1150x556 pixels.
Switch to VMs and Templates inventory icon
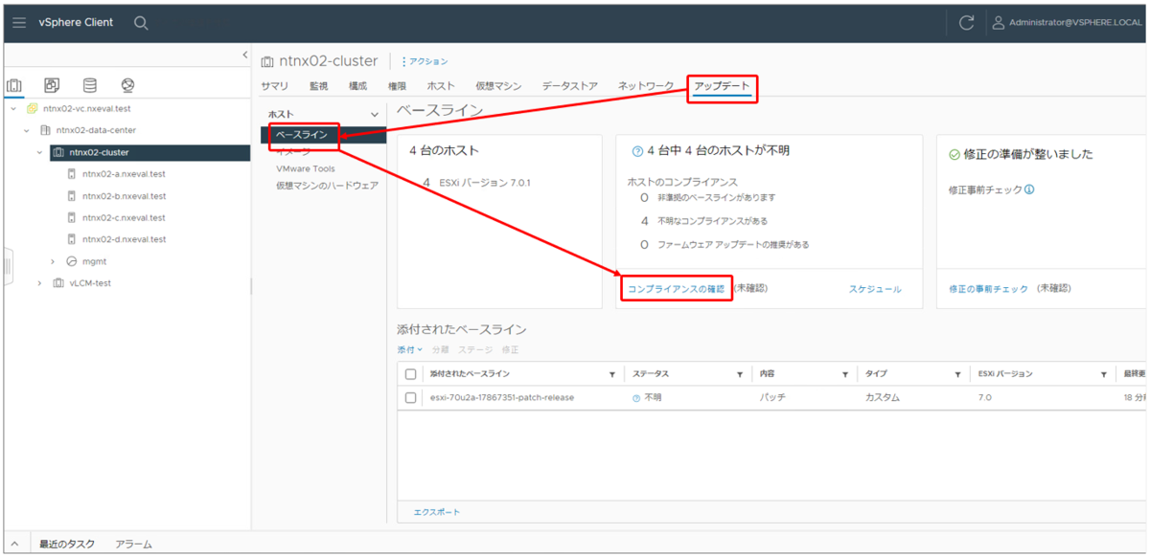tap(53, 85)
